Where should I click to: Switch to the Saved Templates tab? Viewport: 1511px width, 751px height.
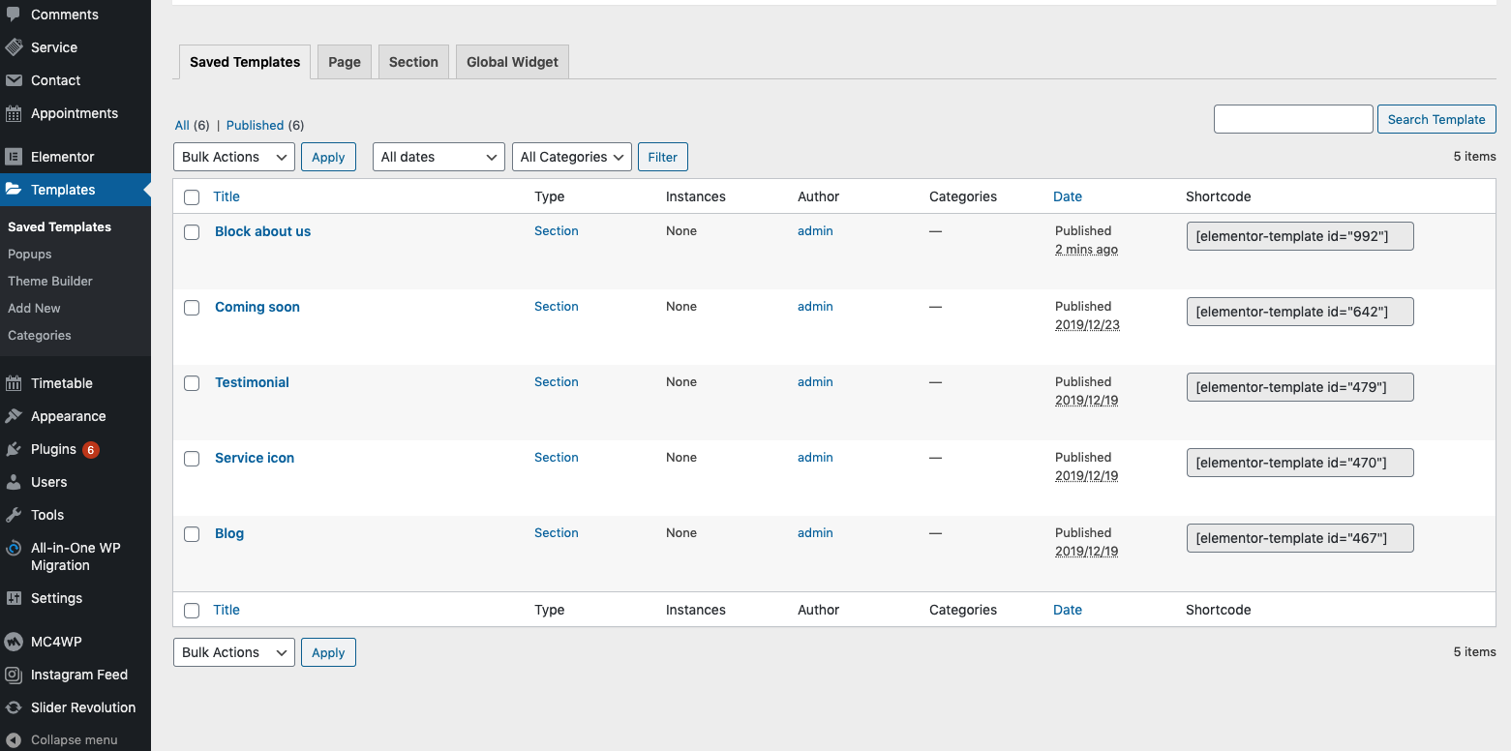point(245,62)
